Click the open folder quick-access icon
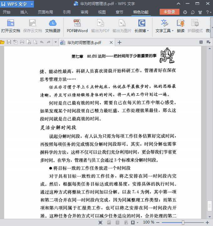 2,42
